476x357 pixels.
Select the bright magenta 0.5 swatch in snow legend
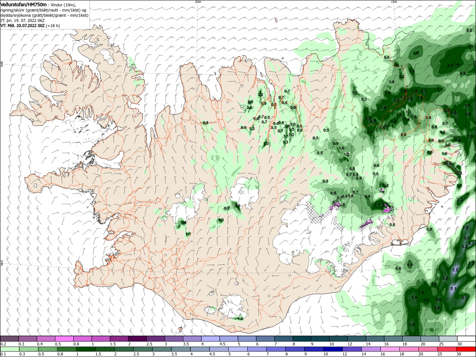click(64, 339)
